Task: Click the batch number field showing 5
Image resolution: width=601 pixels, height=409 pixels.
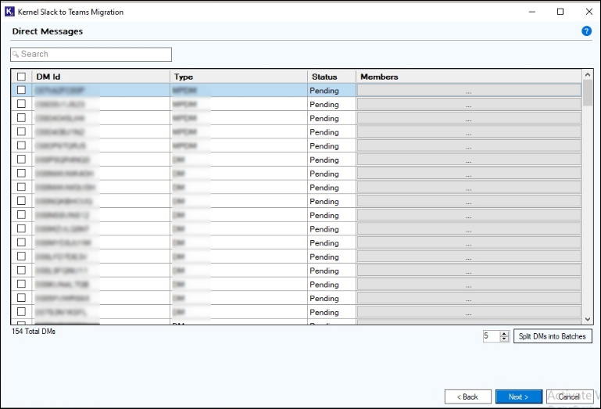Action: (492, 336)
